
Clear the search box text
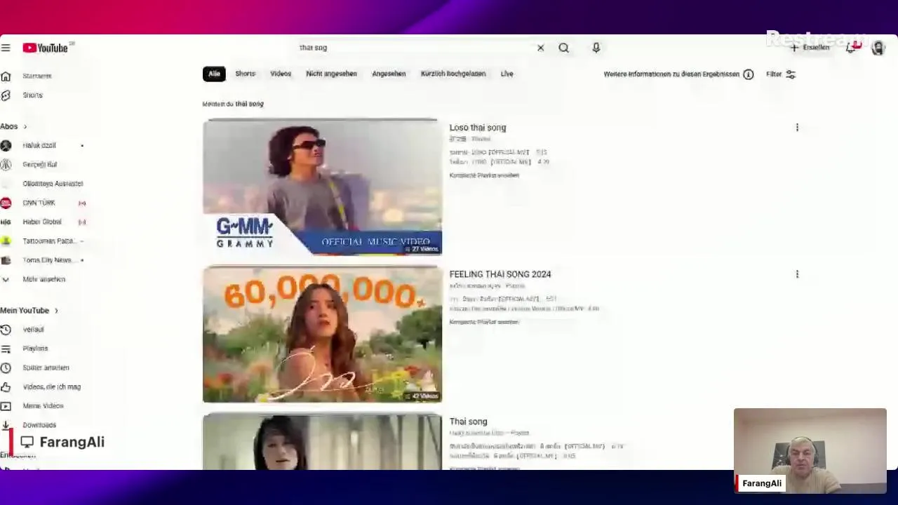(540, 48)
